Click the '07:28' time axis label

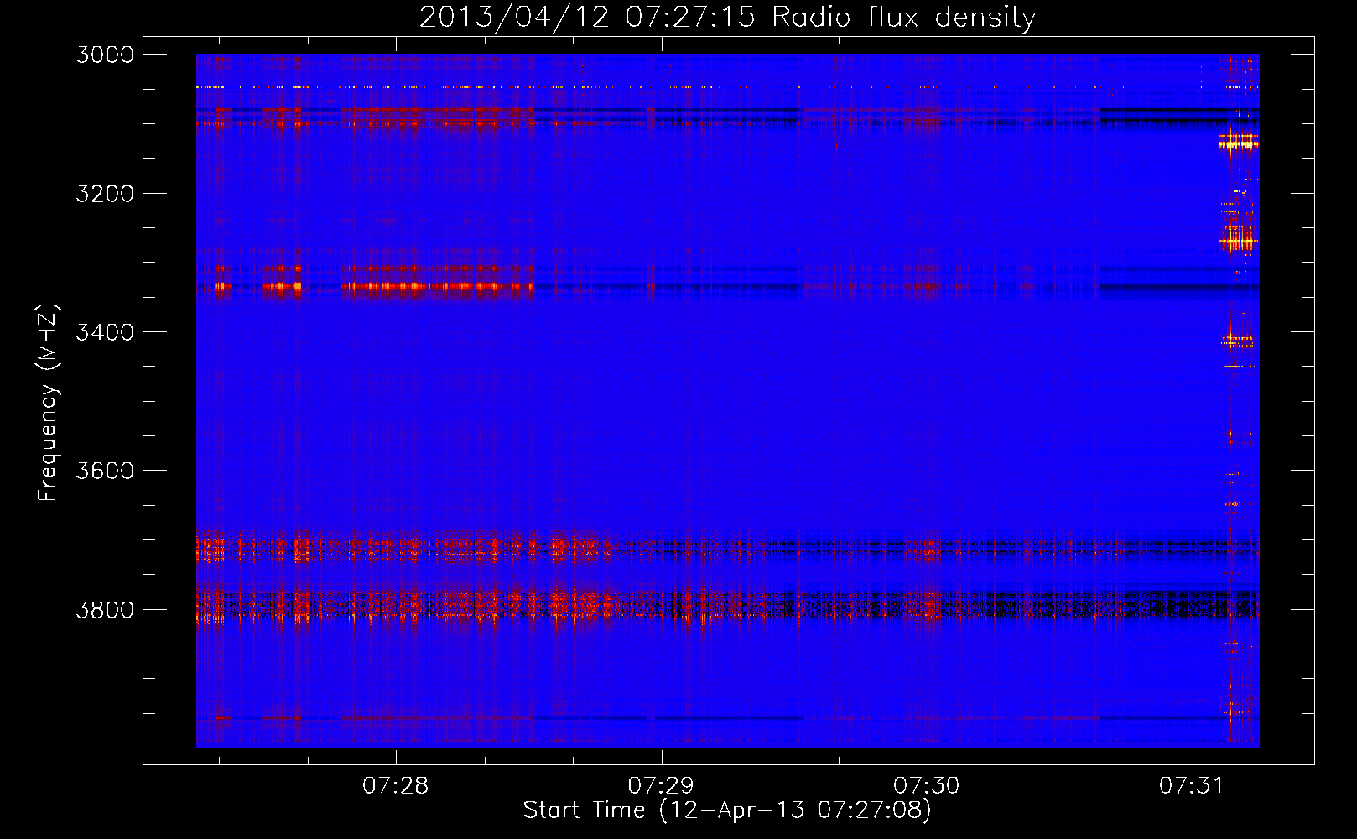coord(396,786)
